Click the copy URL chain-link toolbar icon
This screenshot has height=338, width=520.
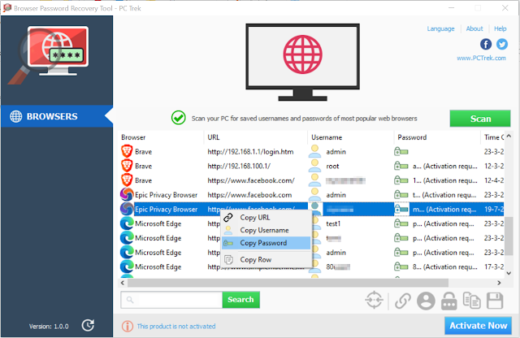pos(403,301)
